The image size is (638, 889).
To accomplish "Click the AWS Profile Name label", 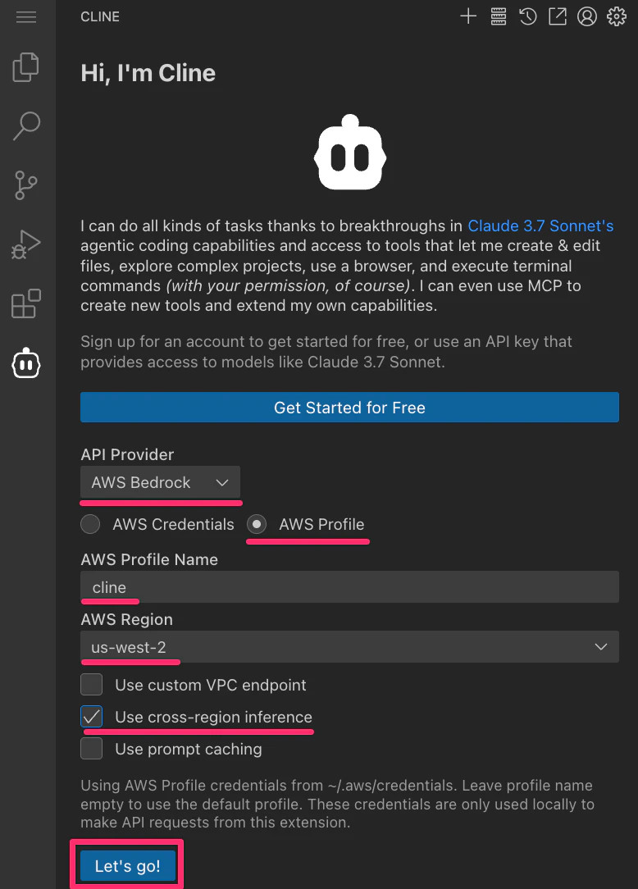I will coord(149,559).
